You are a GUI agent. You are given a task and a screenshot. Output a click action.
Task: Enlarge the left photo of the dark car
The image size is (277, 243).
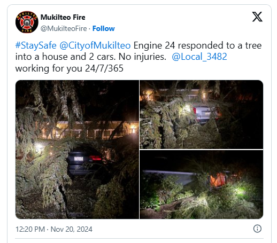tap(77, 150)
